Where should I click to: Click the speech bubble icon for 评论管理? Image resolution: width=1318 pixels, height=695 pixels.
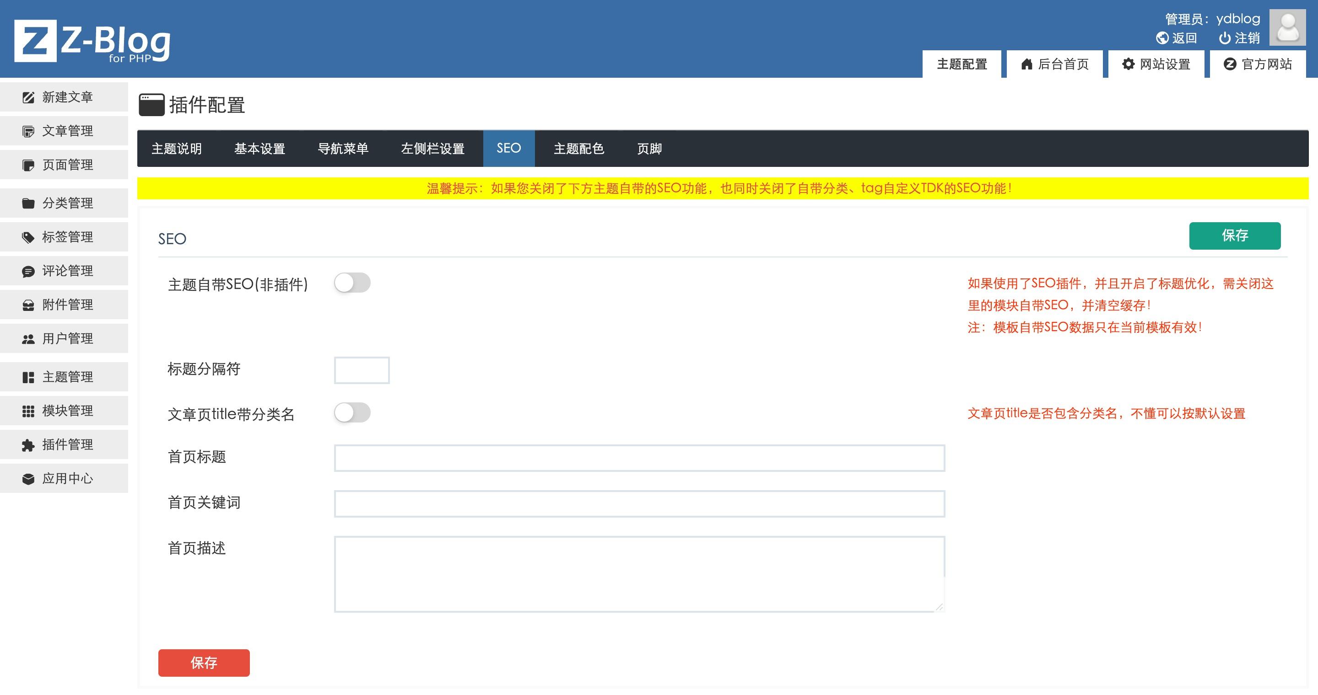tap(28, 271)
